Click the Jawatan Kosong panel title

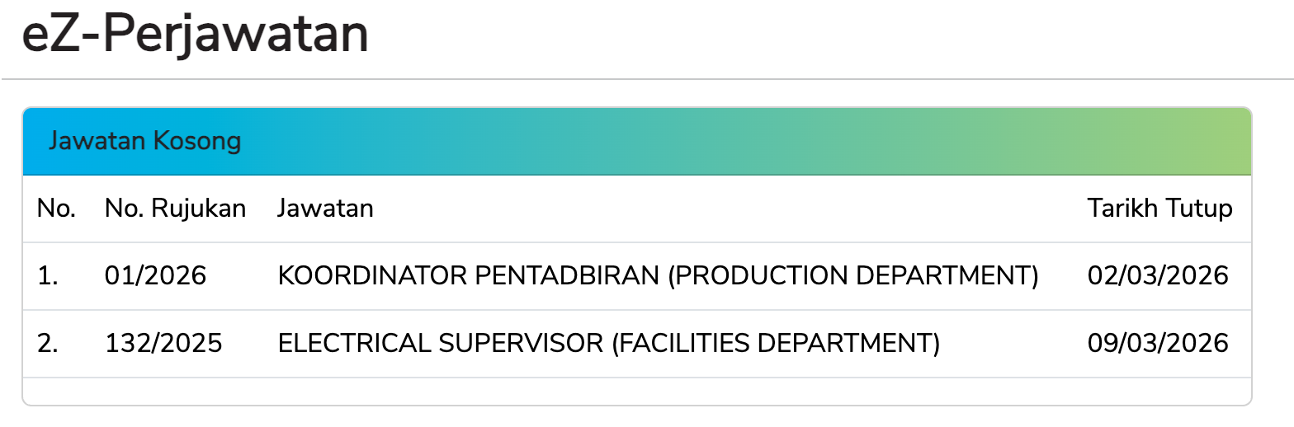144,141
